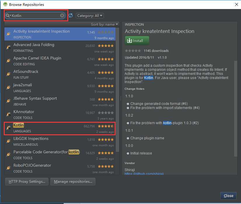Click the plug icon for Activity kreateIntent Inspection
The height and width of the screenshot is (204, 241).
pyautogui.click(x=8, y=34)
